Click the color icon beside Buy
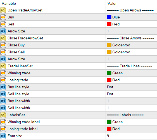The height and width of the screenshot is (140, 157). click(x=3, y=17)
